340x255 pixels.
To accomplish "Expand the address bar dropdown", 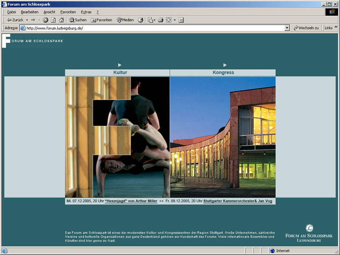I will [x=287, y=28].
